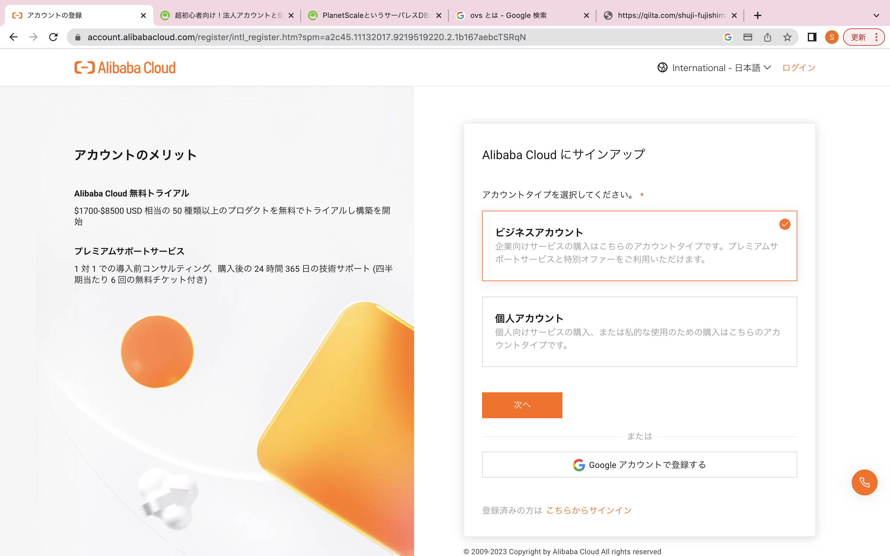Click Google アカウントで登録する button

click(x=639, y=465)
